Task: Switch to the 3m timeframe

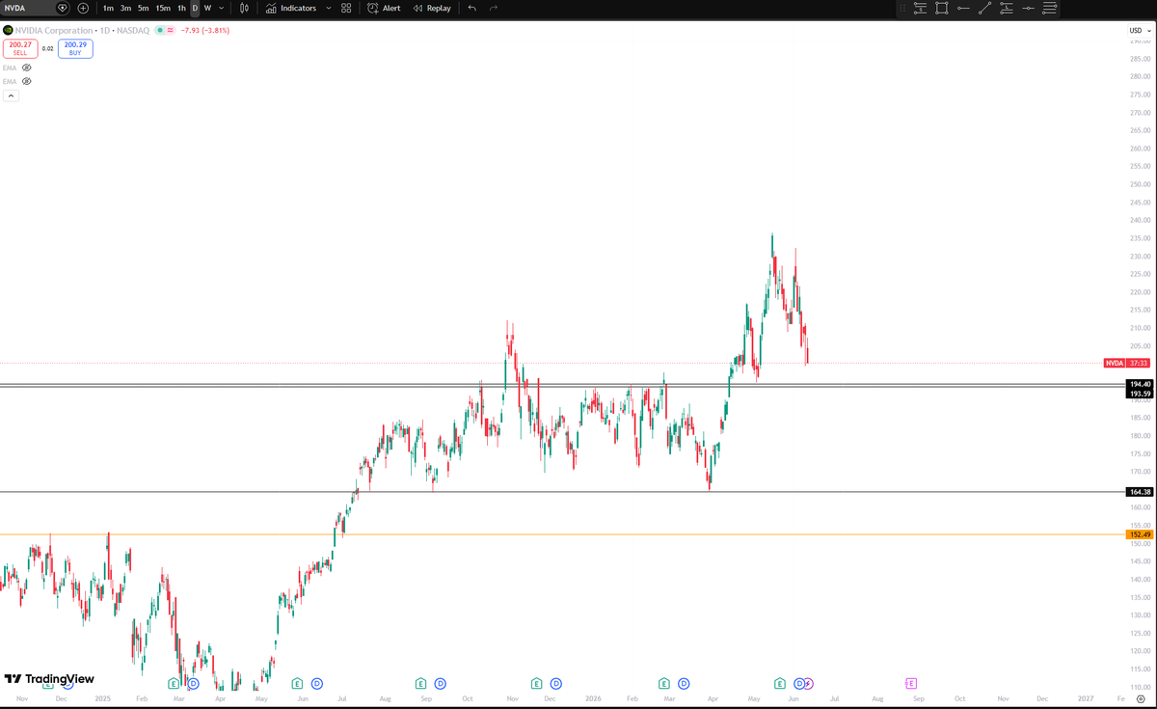Action: tap(125, 8)
